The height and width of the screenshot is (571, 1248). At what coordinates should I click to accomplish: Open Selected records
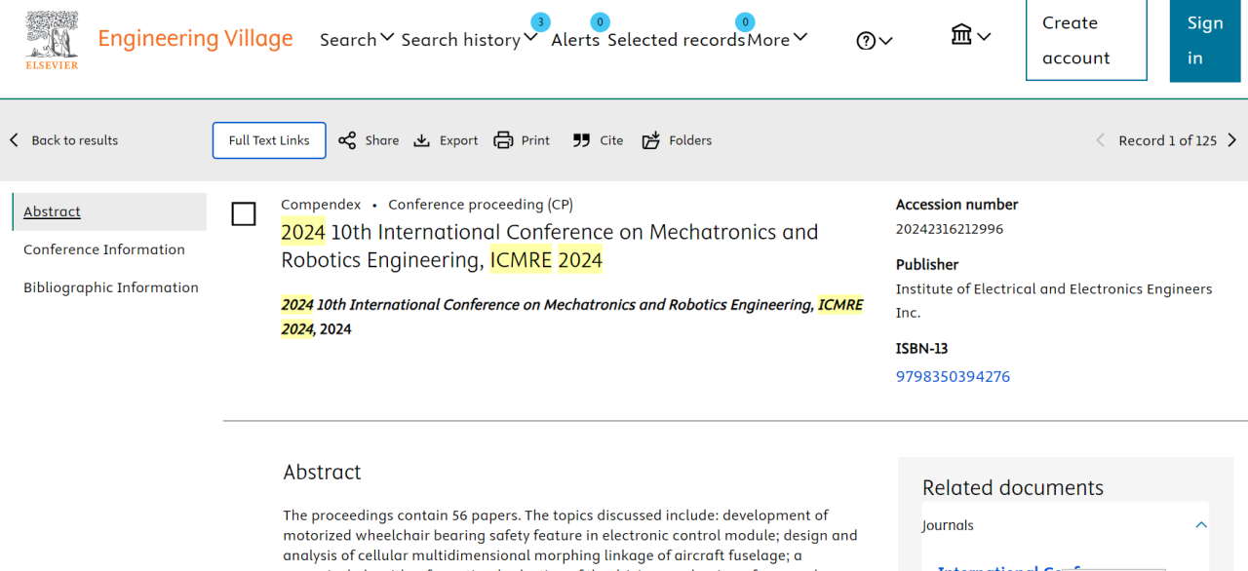[676, 40]
